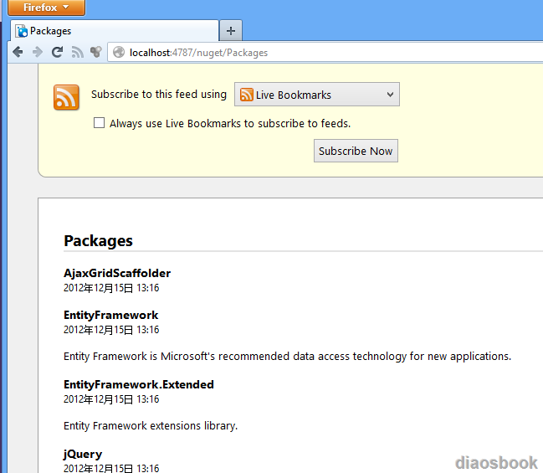Go forward with the forward arrow

click(x=38, y=53)
